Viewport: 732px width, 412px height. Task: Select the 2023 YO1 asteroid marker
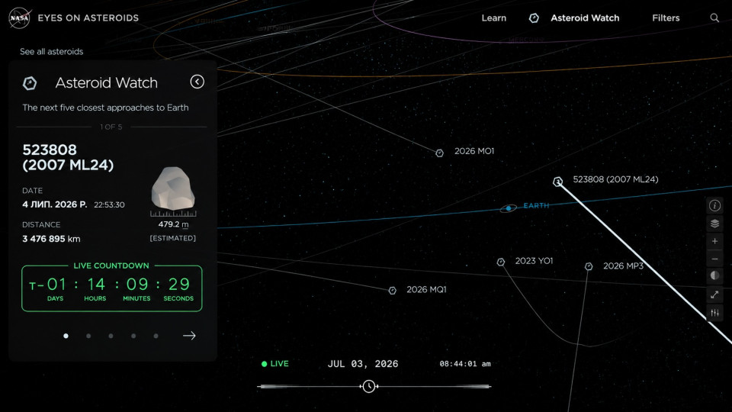point(500,262)
